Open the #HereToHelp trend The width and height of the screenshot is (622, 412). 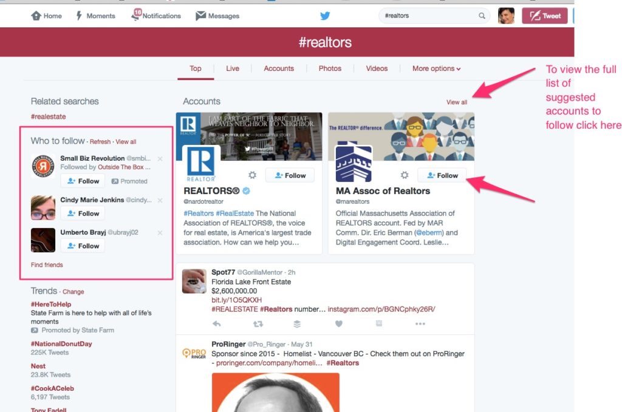51,304
